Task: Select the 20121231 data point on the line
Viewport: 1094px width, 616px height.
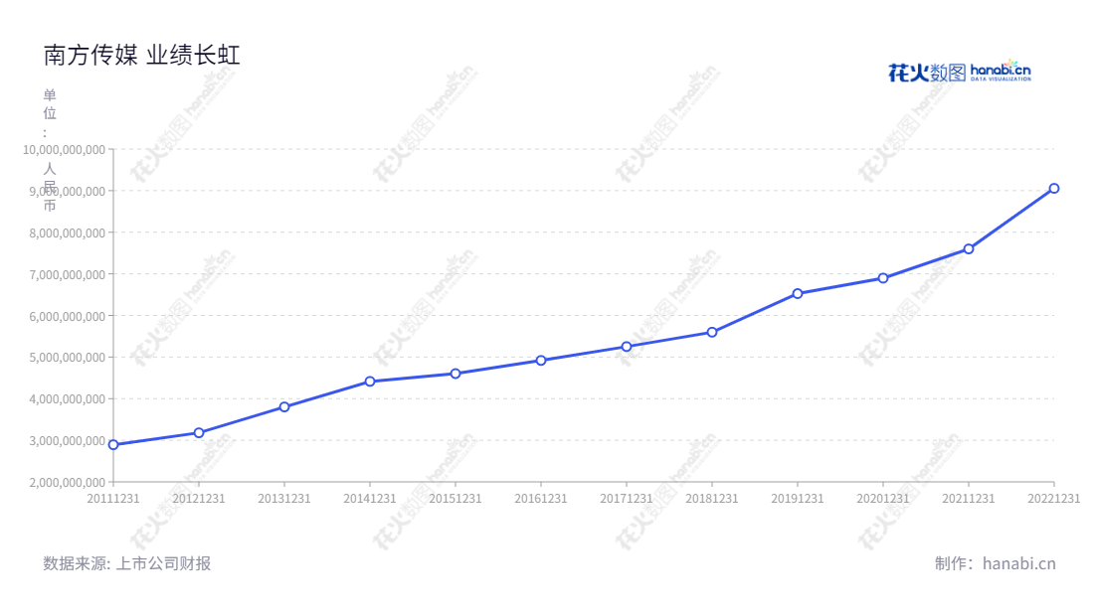Action: (x=199, y=433)
